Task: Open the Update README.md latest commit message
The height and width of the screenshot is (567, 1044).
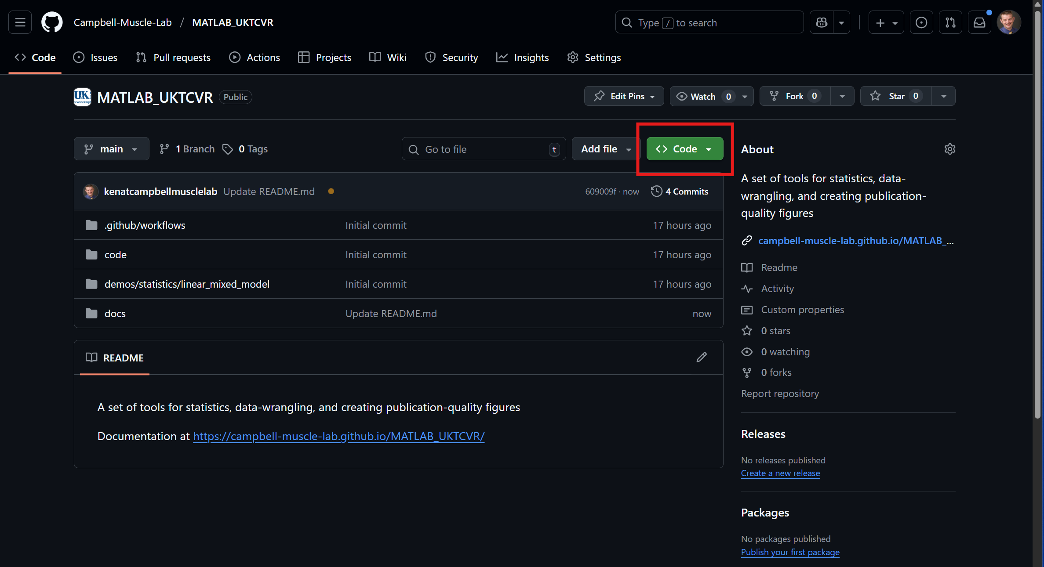Action: tap(269, 191)
